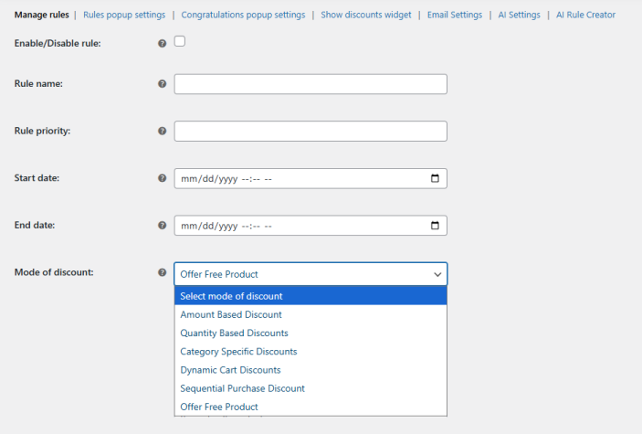Screen dimensions: 642x434
Task: Go to Show discounts widget
Action: click(365, 15)
